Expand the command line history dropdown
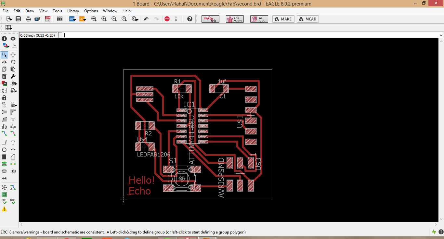Screen dimensions: 444x239 [x=441, y=35]
